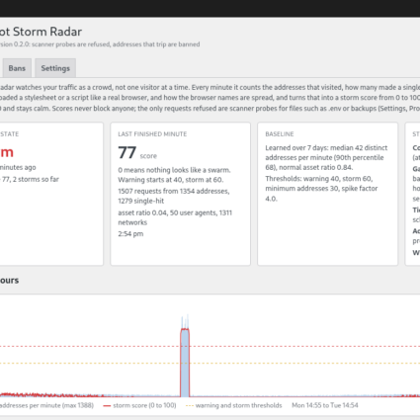Image resolution: width=420 pixels, height=420 pixels.
Task: Click the LAST FINISHED MINUTE card label
Action: pos(152,134)
